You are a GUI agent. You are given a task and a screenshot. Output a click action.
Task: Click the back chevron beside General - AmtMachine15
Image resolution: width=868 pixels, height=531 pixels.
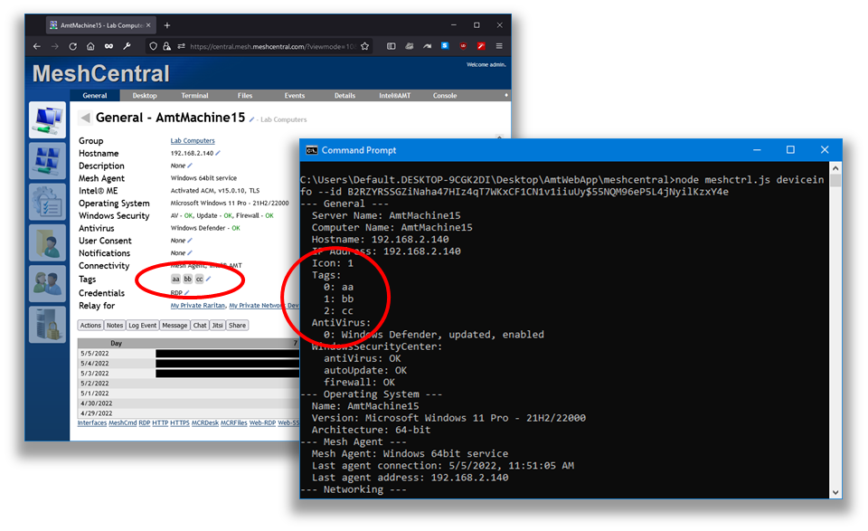[86, 117]
